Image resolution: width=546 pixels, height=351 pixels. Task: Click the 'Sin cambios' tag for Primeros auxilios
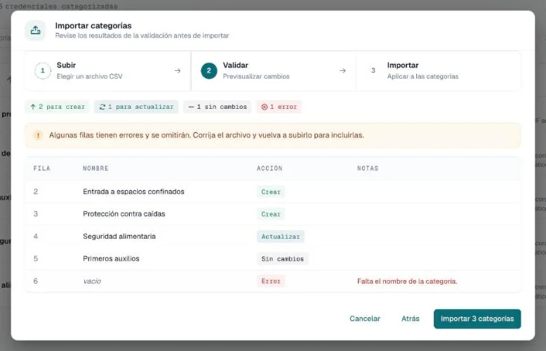click(283, 259)
